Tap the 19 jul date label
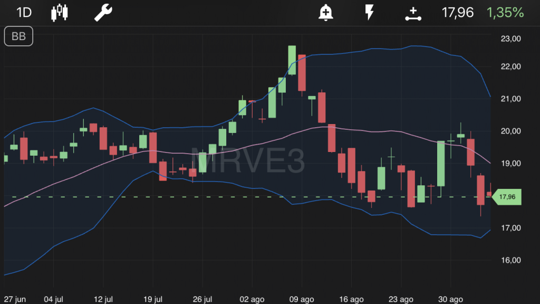Image resolution: width=540 pixels, height=304 pixels. tap(153, 299)
